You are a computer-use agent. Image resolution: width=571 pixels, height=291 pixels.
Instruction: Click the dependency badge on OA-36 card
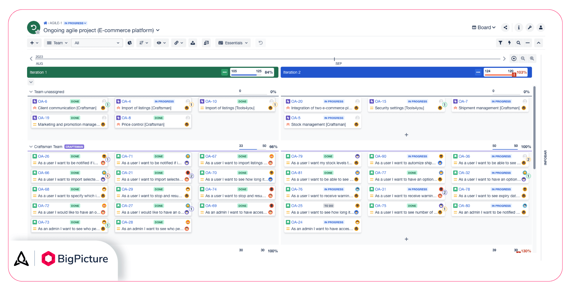pos(528,159)
